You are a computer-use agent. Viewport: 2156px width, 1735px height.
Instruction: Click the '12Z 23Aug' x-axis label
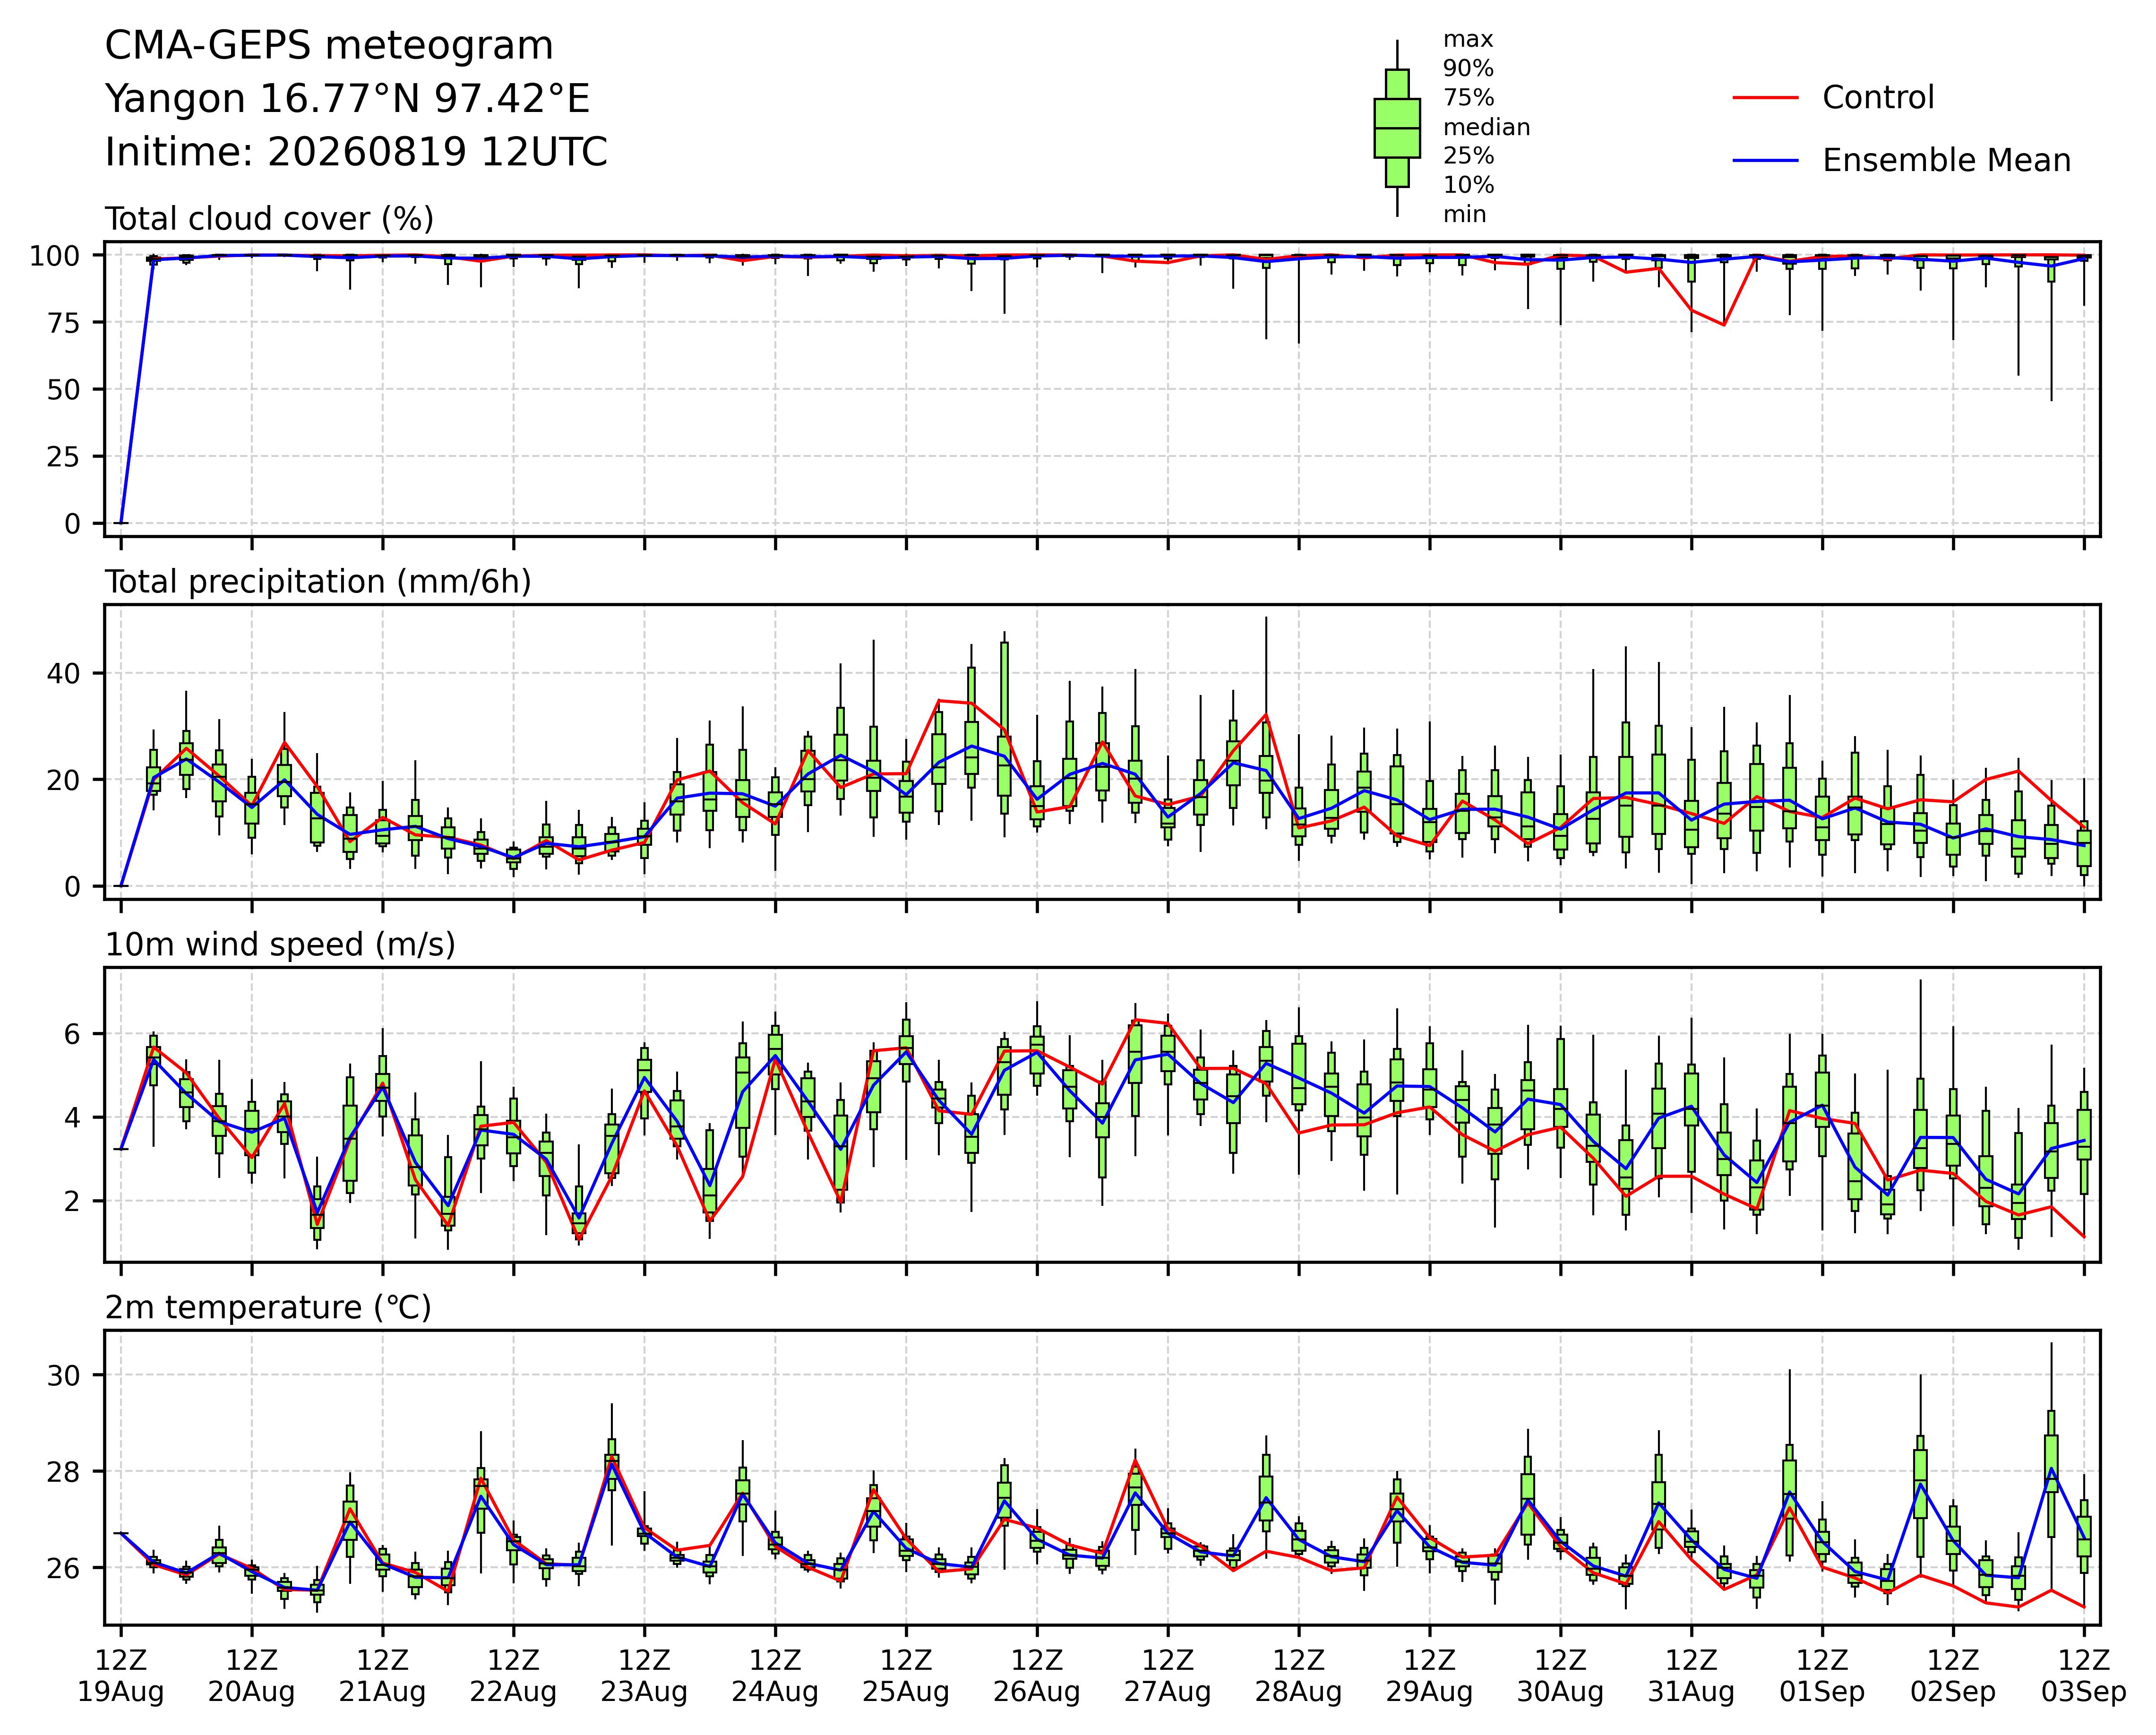coord(644,1677)
